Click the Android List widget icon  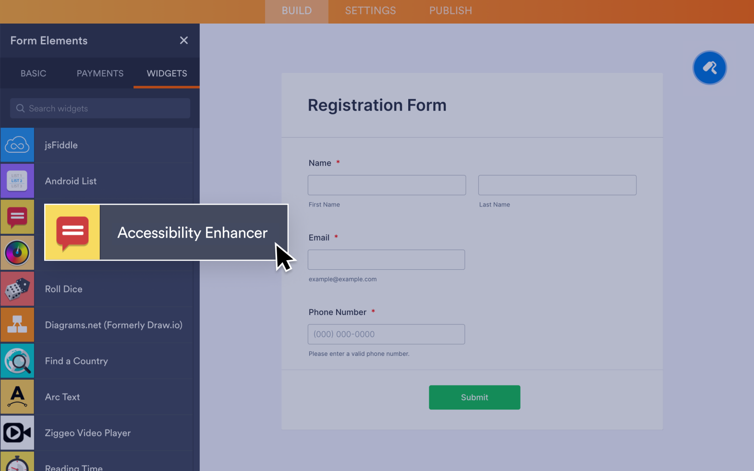(x=17, y=181)
